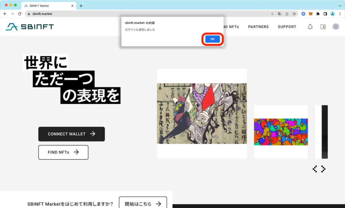This screenshot has width=345, height=208.
Task: Click the 世界に headline text
Action: click(x=45, y=62)
